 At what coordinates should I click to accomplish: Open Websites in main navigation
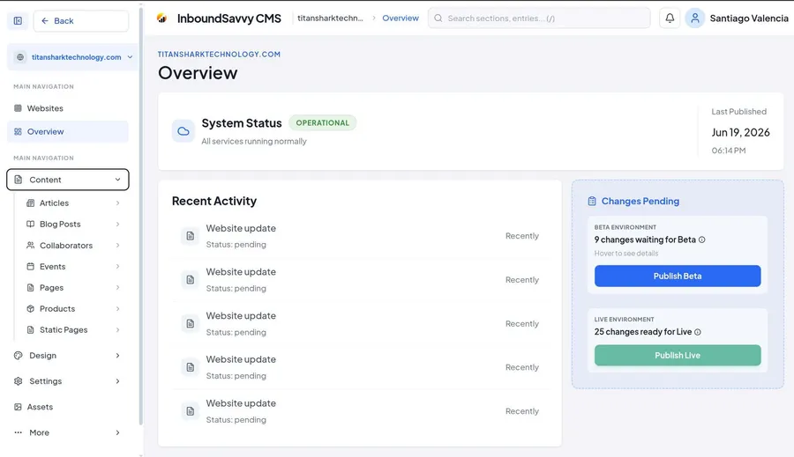tap(68, 108)
